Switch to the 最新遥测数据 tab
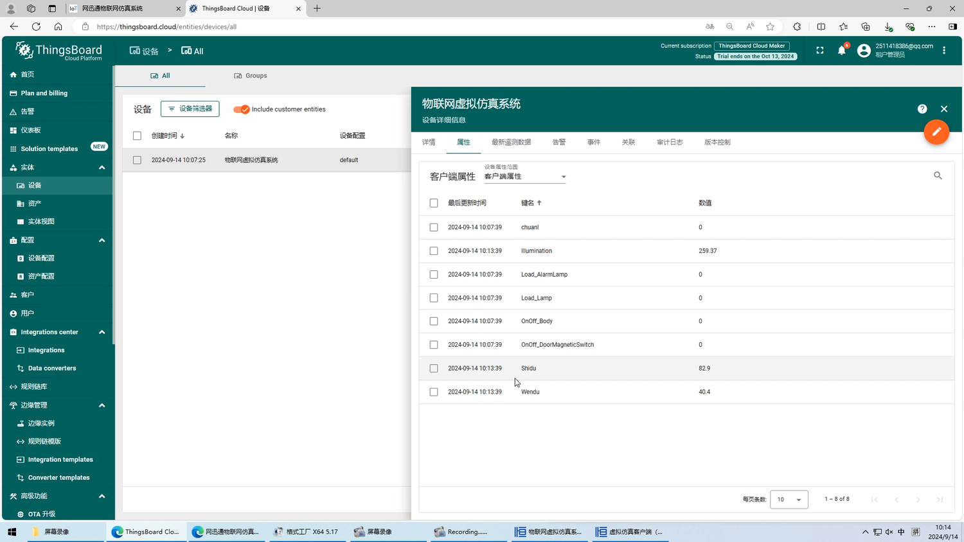This screenshot has height=542, width=964. (x=511, y=143)
